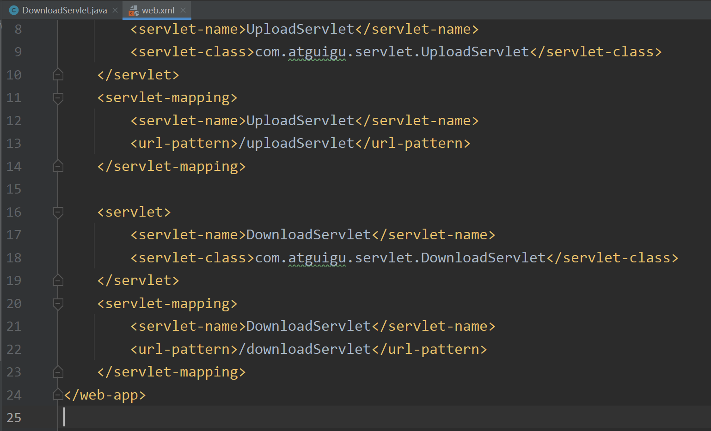Close the web.xml tab
Screen dimensions: 711x431
click(183, 10)
